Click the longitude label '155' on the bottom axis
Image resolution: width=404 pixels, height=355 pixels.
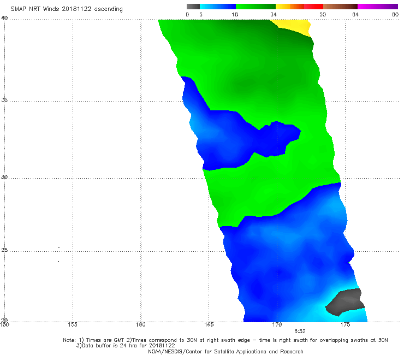pyautogui.click(x=73, y=324)
